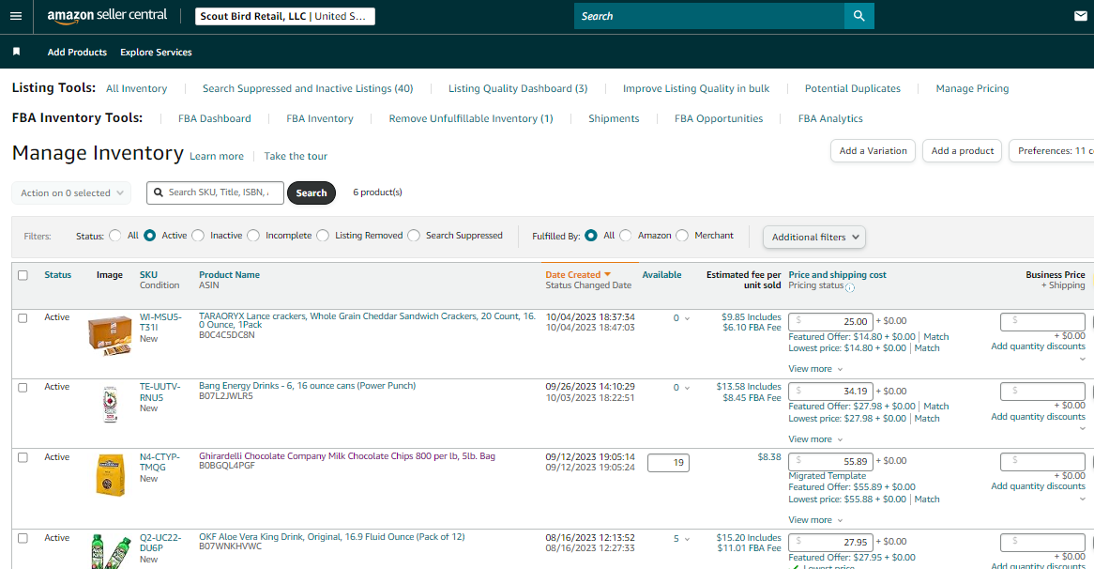Click the bookmark icon in navigation bar
Image resolution: width=1094 pixels, height=569 pixels.
tap(17, 52)
